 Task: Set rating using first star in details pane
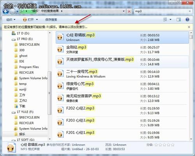tap(156, 145)
